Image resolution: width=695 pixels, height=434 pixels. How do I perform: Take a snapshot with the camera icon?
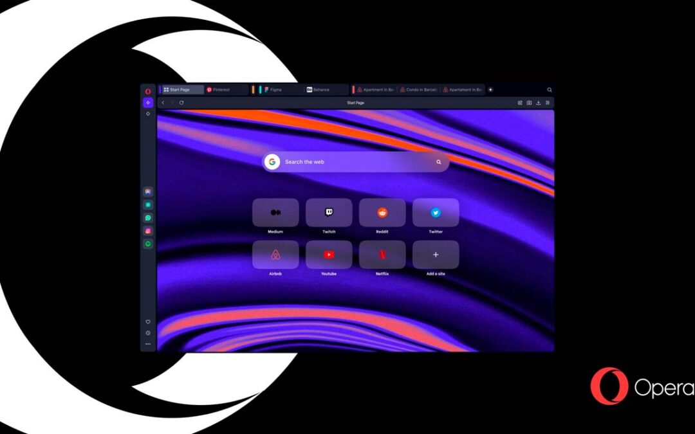coord(529,103)
